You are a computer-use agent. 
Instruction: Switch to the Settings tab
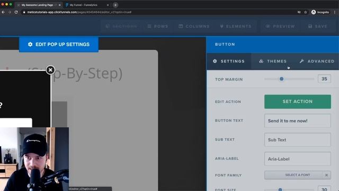(x=229, y=62)
